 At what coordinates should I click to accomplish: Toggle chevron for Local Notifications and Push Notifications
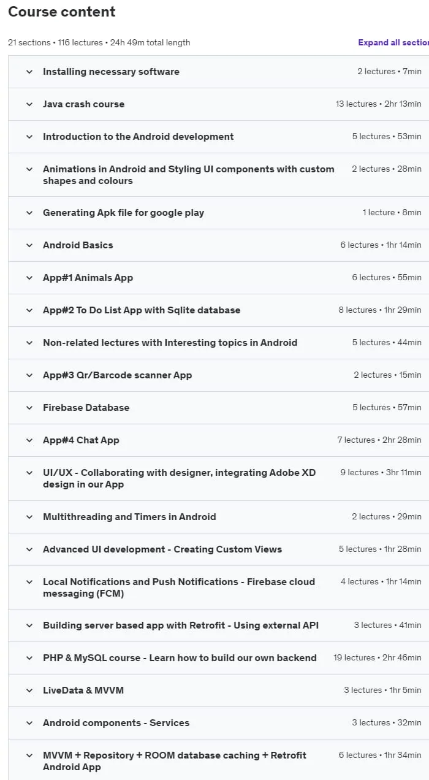(x=29, y=582)
